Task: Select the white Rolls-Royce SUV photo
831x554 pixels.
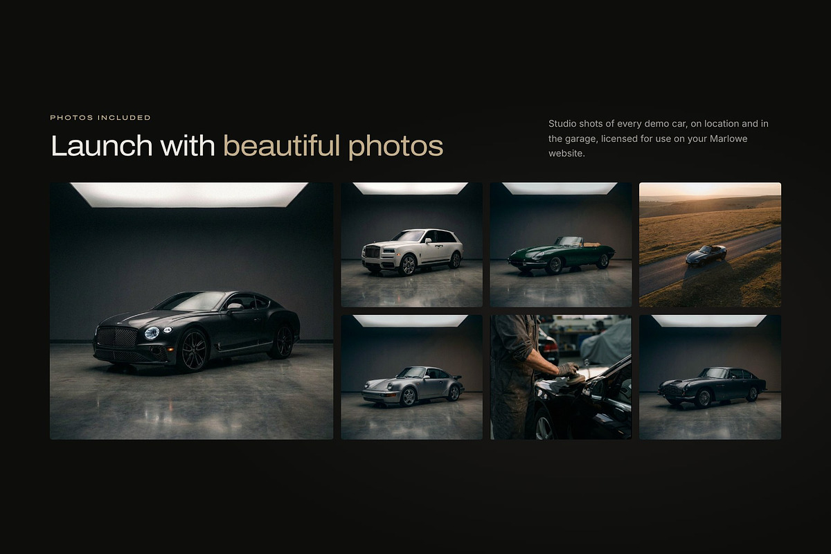Action: coord(411,244)
